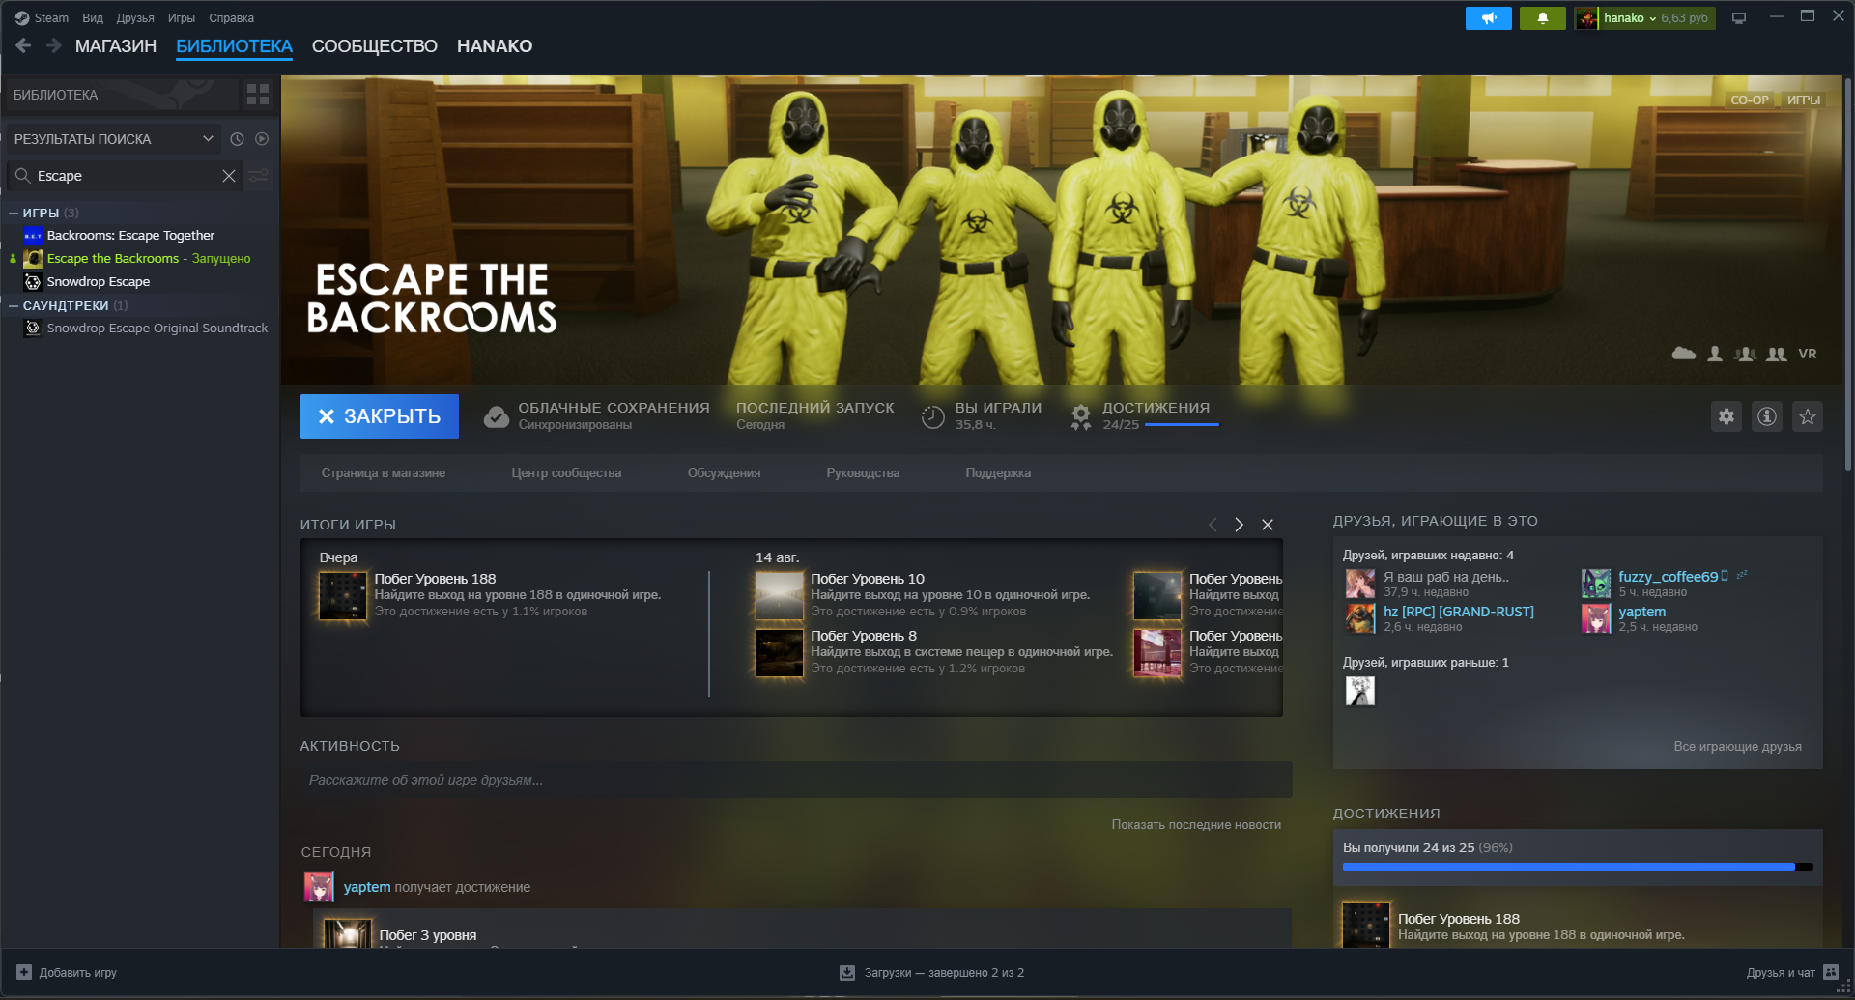Open downloads manager icon

pyautogui.click(x=847, y=973)
